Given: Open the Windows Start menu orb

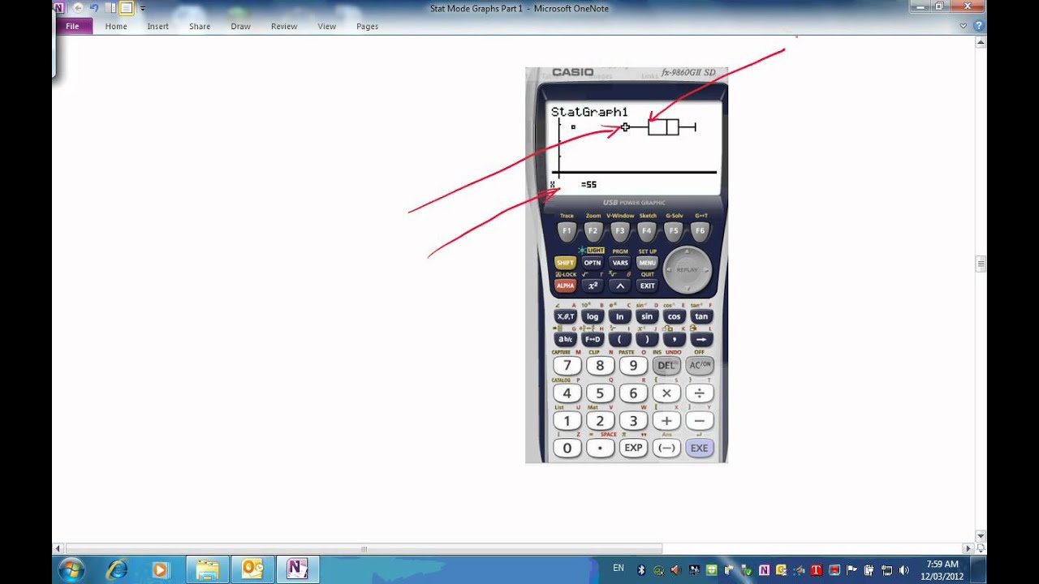Looking at the screenshot, I should pos(71,569).
